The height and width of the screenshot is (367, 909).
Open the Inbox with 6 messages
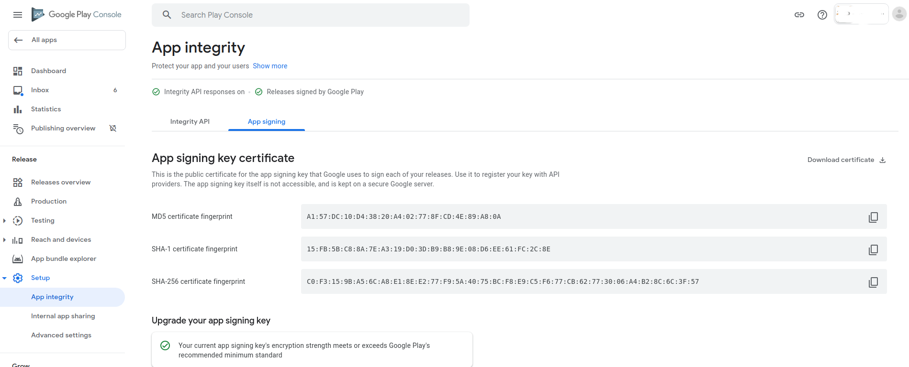pos(40,90)
